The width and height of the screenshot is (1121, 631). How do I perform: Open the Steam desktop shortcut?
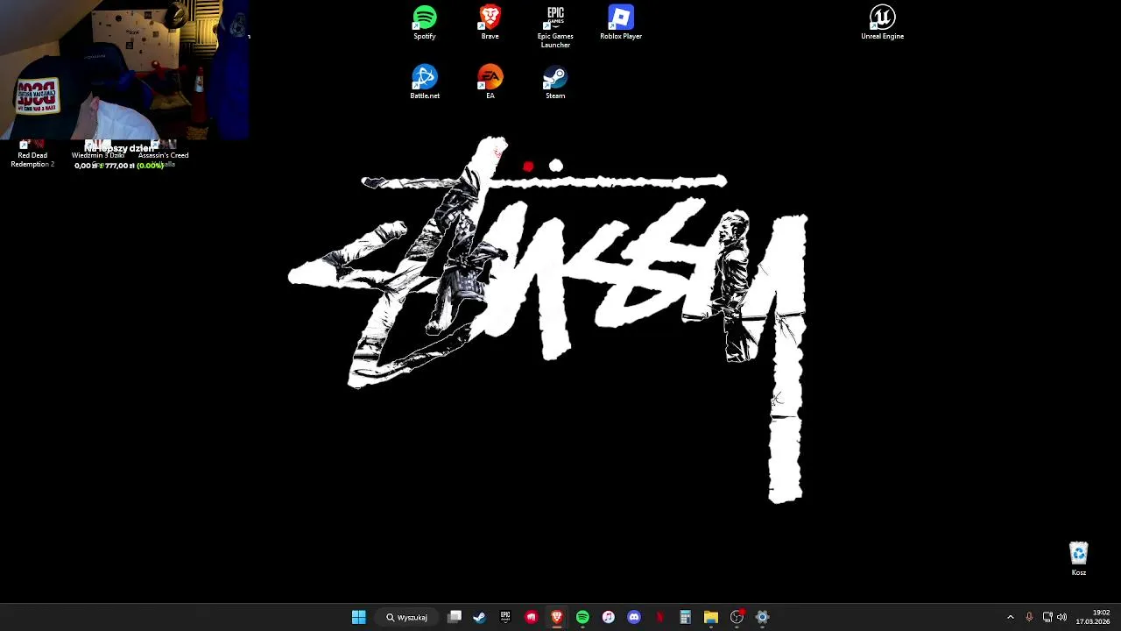(x=555, y=82)
